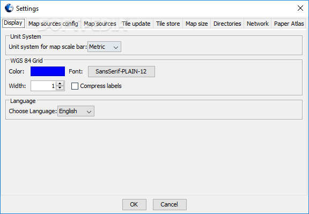Open the Map sources tab
The height and width of the screenshot is (214, 309).
[x=100, y=24]
